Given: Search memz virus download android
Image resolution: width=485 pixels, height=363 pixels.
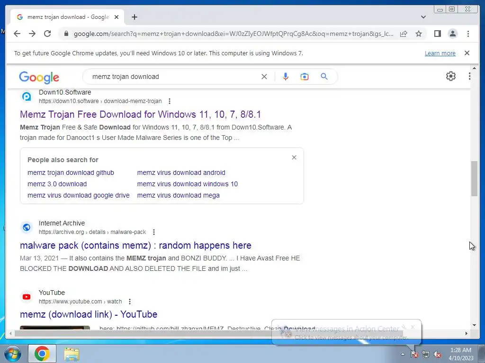Looking at the screenshot, I should click(181, 173).
